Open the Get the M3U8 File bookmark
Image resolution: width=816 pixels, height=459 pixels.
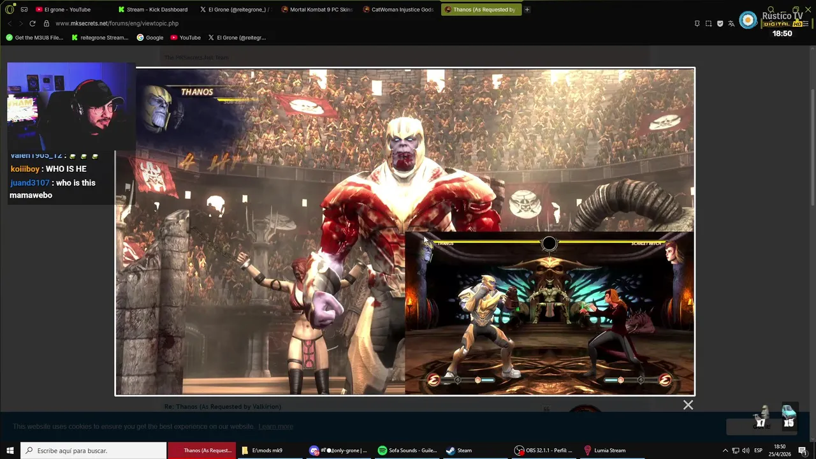click(x=34, y=38)
